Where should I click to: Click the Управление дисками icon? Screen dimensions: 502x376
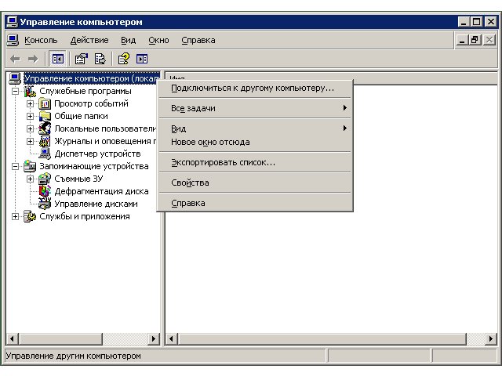45,204
